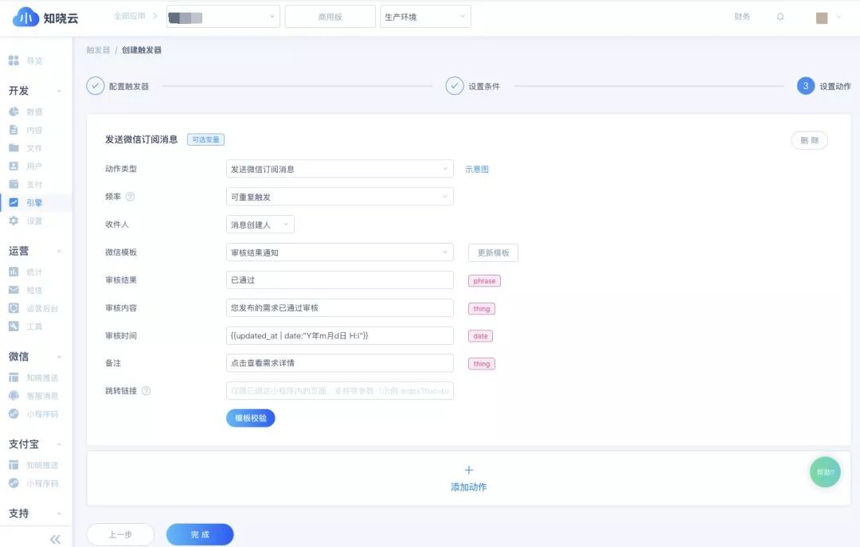Screen dimensions: 860x547
Task: Focus the 跳转链接 input field
Action: tap(339, 391)
